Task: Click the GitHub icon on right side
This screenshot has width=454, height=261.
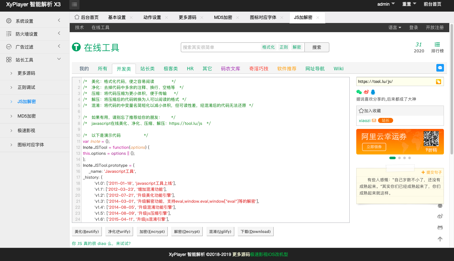Action: pyautogui.click(x=440, y=228)
